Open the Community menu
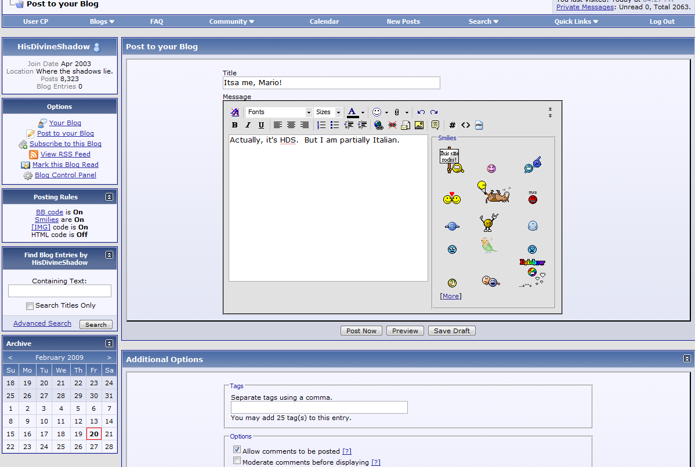Viewport: 695px width, 467px height. pos(231,21)
